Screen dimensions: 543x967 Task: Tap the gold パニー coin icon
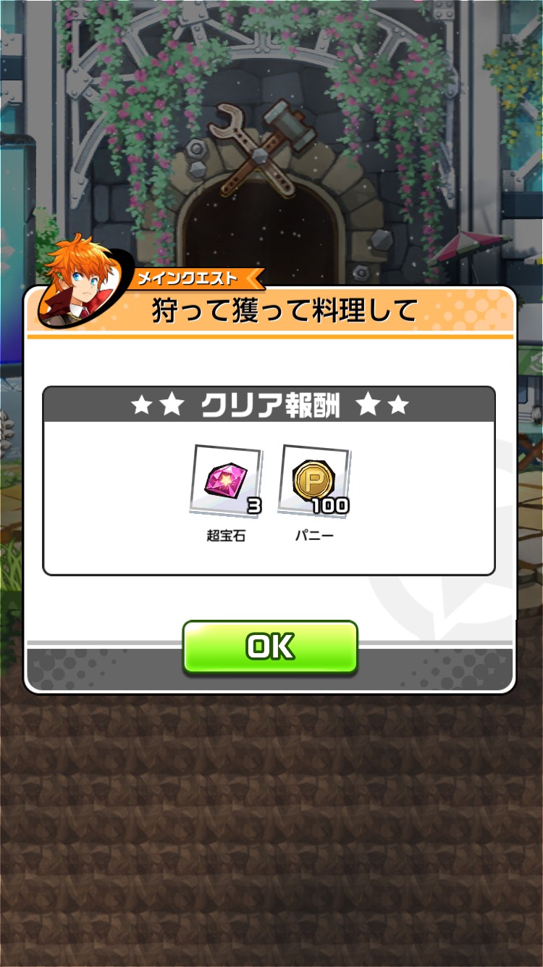[x=314, y=480]
